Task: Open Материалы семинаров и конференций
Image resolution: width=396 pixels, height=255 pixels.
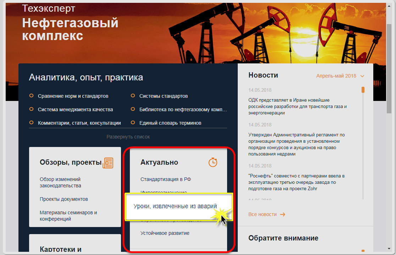Action: tap(68, 216)
